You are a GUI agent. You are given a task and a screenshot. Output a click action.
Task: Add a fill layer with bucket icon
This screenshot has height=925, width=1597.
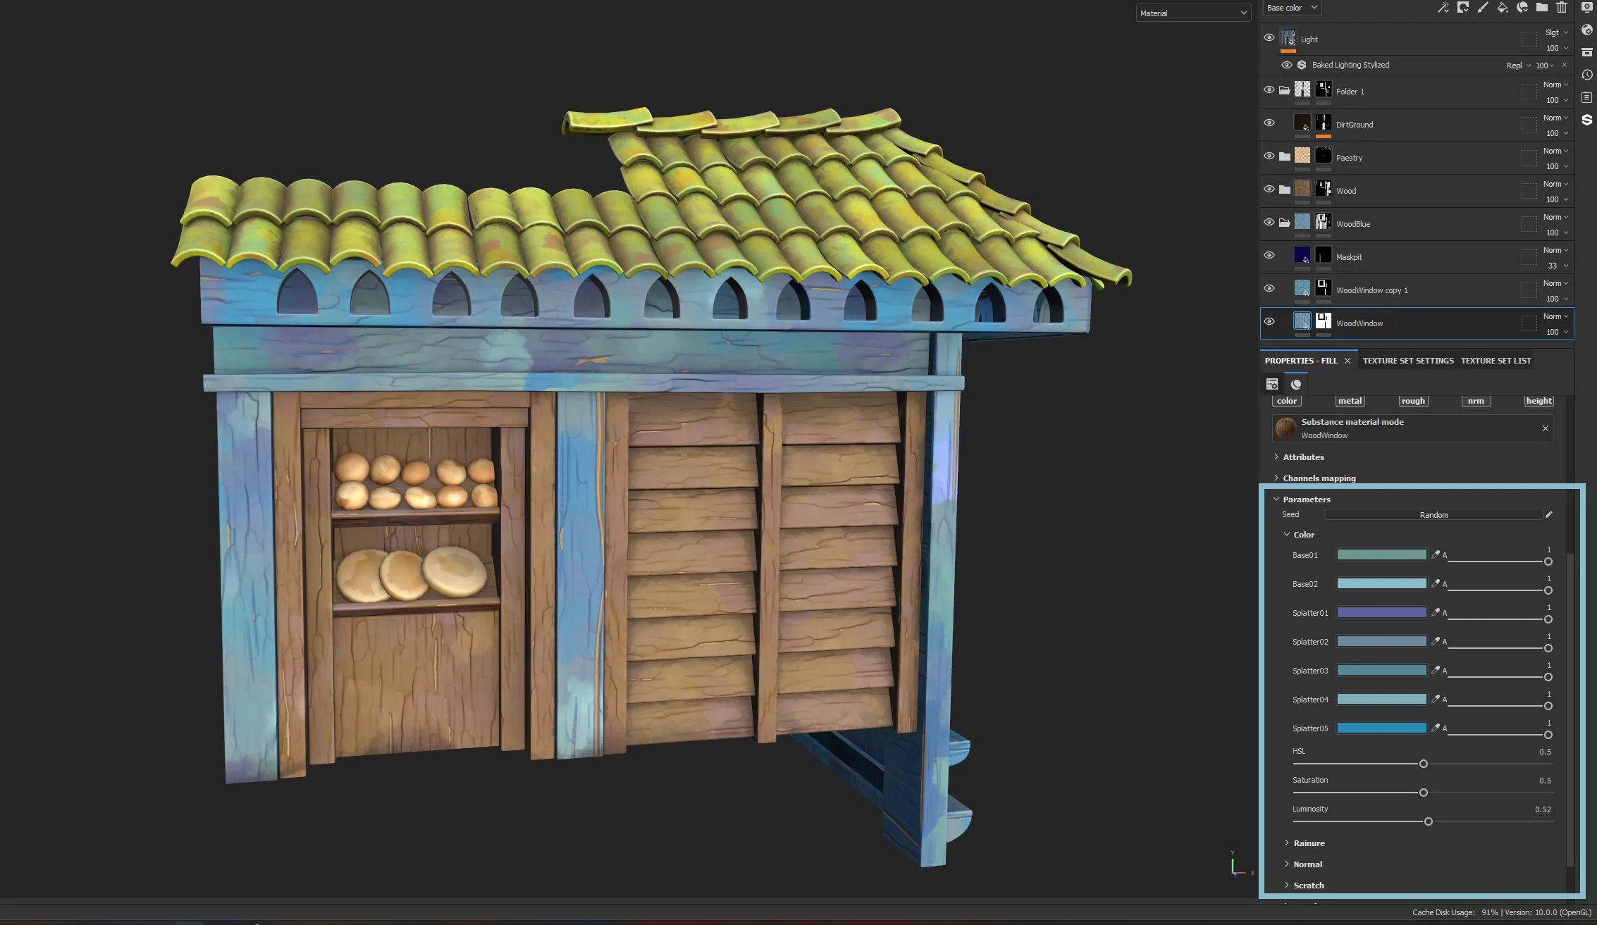coord(1502,8)
